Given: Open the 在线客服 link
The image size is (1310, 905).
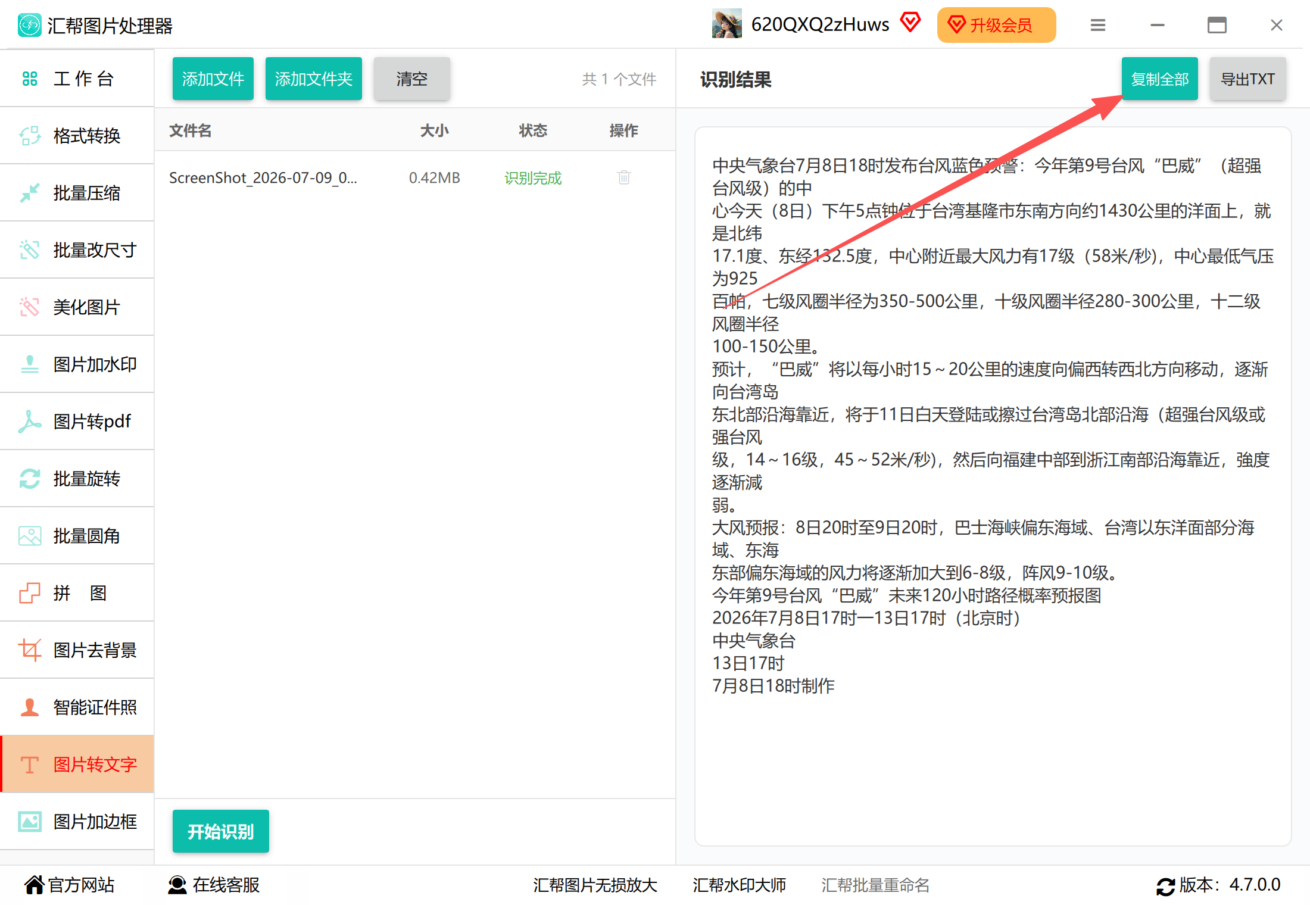Looking at the screenshot, I should tap(214, 885).
